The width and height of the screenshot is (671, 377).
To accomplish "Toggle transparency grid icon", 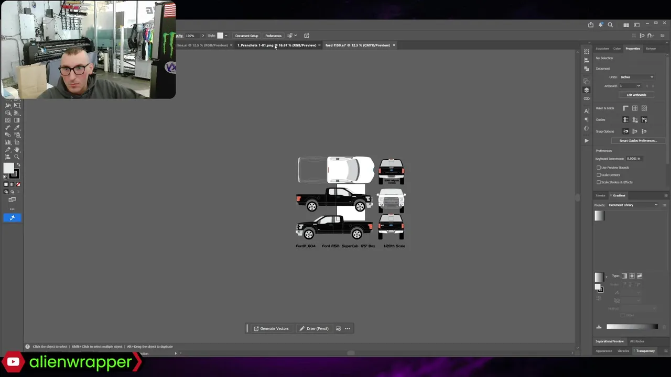I will pos(644,108).
